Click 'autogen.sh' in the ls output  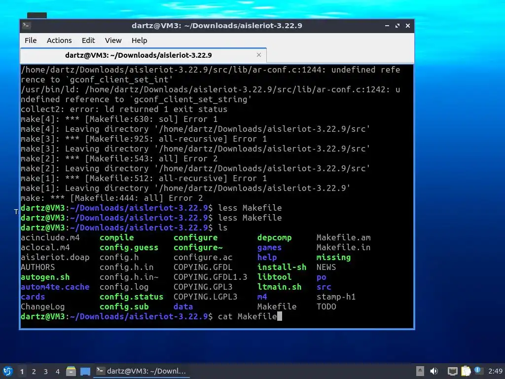(45, 277)
